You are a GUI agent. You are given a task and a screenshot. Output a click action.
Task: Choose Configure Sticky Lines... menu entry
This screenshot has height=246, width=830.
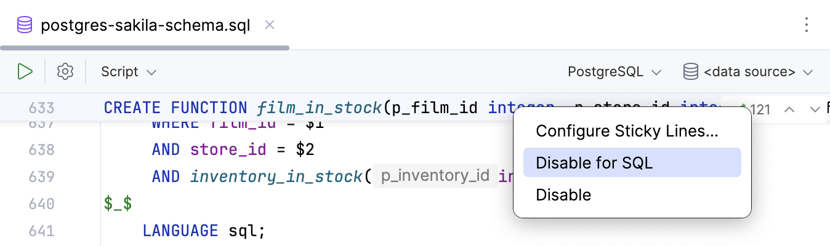[x=627, y=130]
